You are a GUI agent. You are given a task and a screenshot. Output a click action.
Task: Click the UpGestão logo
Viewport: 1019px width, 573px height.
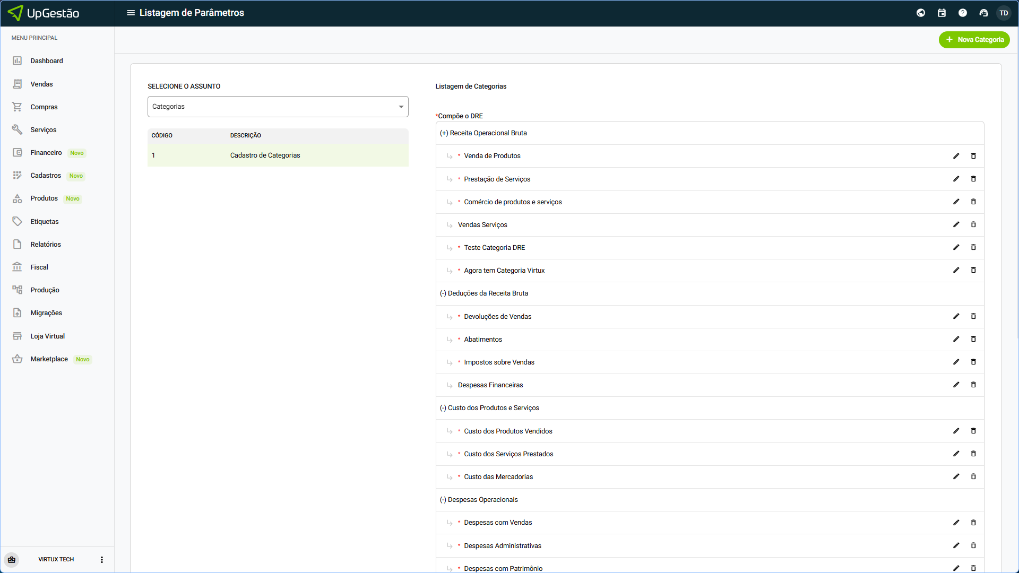(44, 13)
